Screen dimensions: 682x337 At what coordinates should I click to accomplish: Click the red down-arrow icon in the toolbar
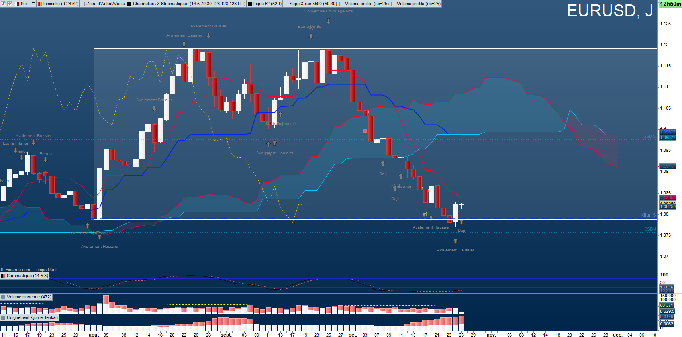click(4, 4)
